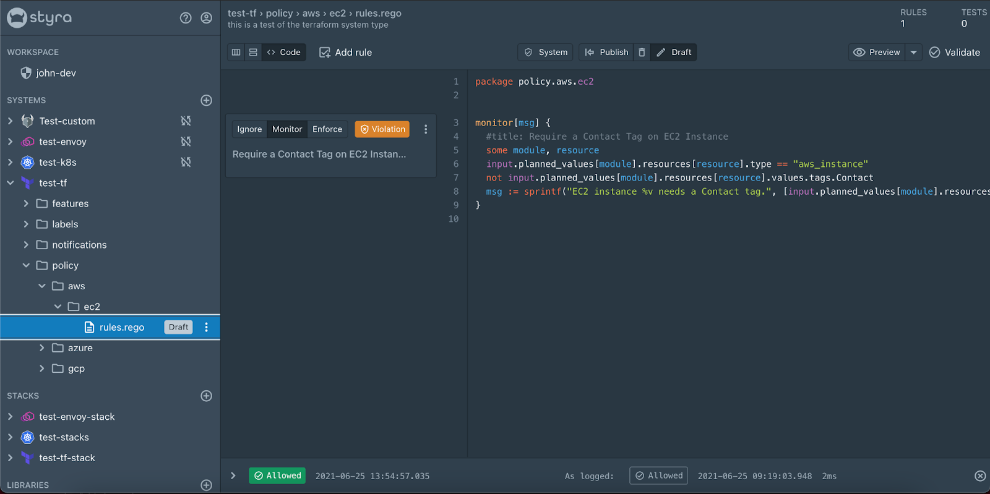The height and width of the screenshot is (494, 990).
Task: Add a new stack with plus icon
Action: [207, 396]
